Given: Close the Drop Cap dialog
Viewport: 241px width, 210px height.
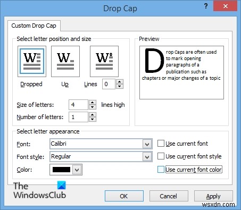Looking at the screenshot, I should pos(226,6).
